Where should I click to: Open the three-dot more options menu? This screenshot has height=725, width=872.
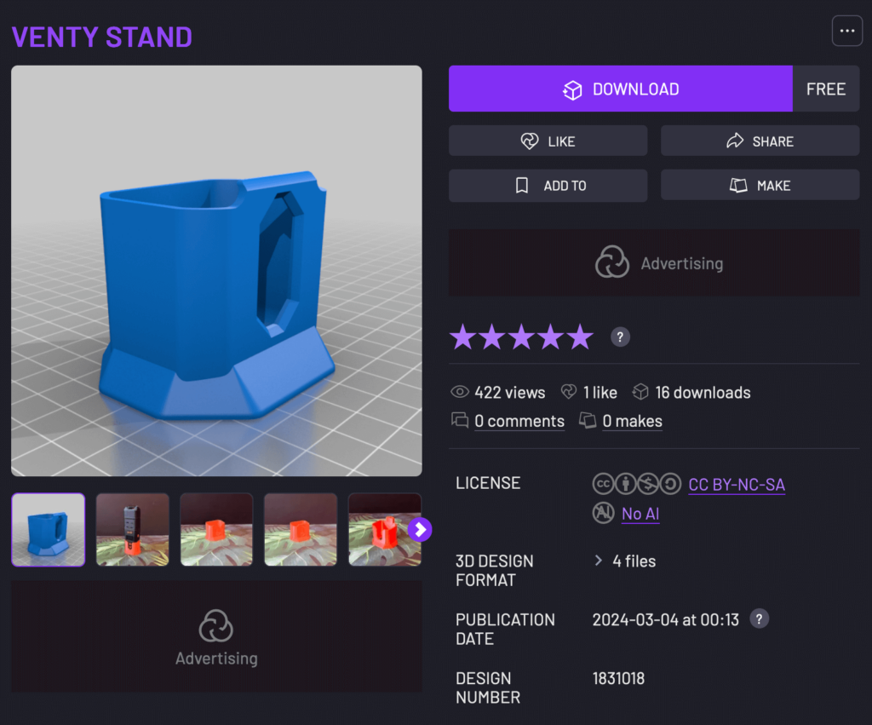847,32
